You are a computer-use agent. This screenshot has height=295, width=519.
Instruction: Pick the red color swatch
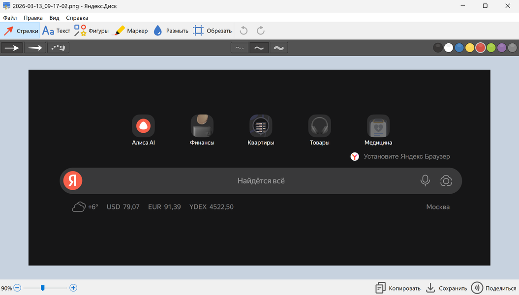(x=480, y=48)
